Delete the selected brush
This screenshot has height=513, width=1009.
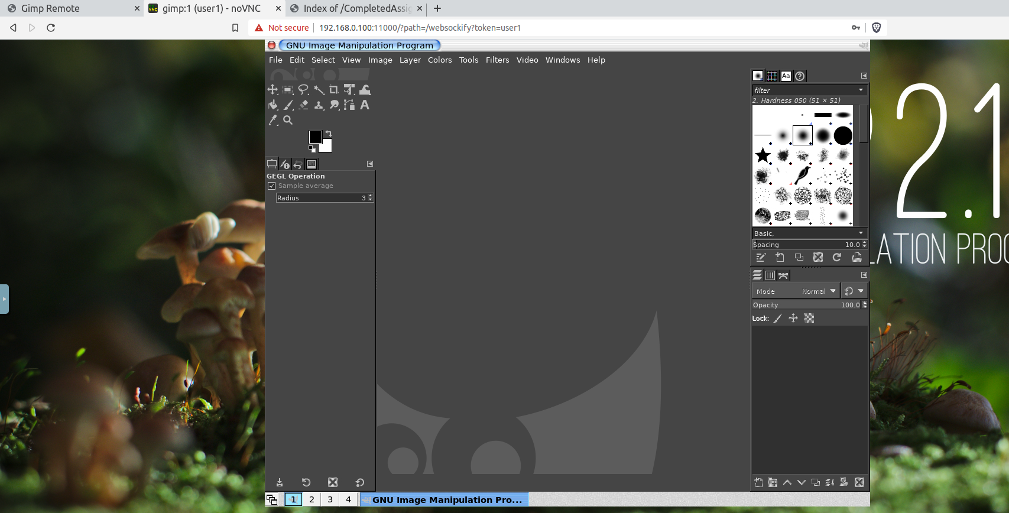pos(818,257)
